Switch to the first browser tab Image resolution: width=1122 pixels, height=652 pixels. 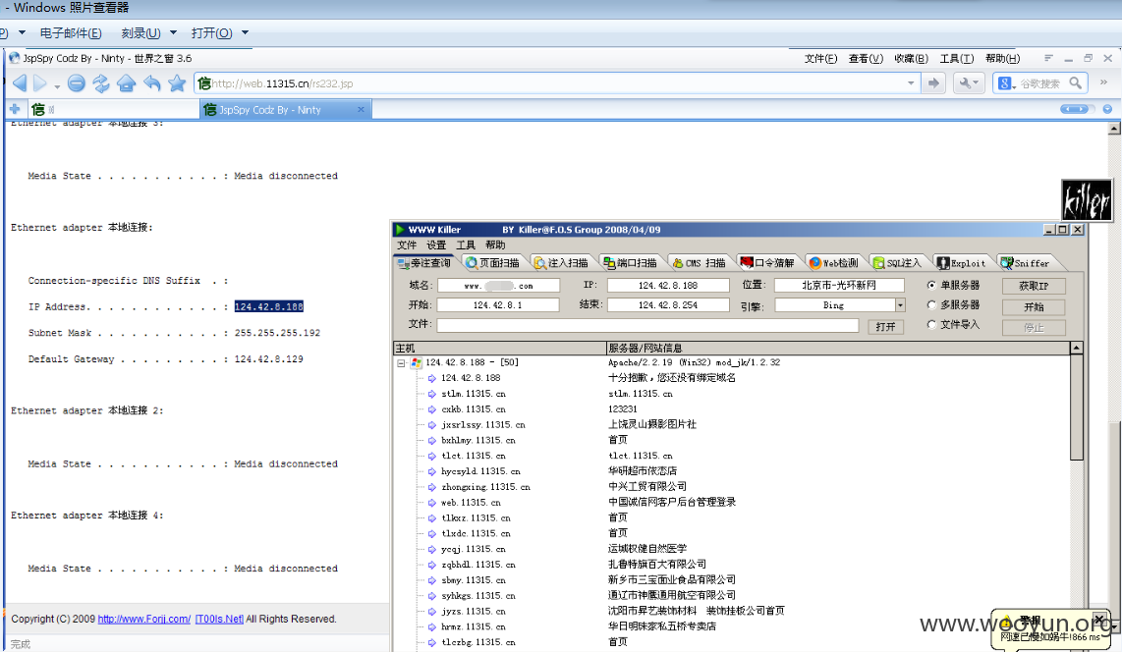[113, 109]
